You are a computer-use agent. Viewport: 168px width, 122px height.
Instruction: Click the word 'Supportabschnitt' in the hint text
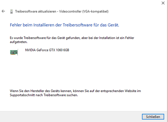22,95
